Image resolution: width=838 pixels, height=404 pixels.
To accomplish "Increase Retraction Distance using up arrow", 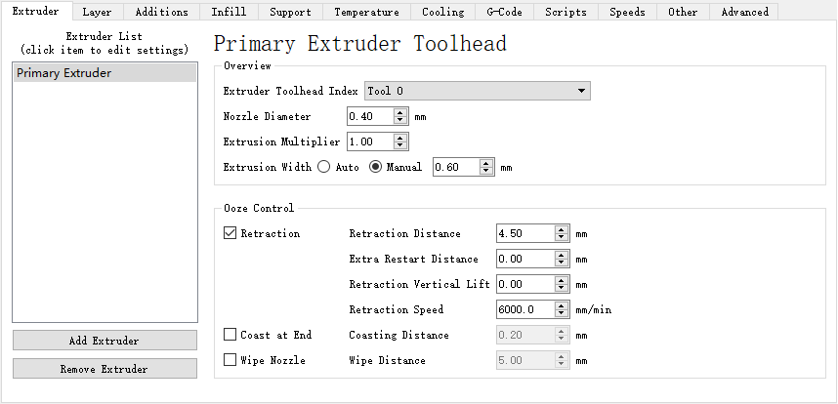I will (562, 230).
